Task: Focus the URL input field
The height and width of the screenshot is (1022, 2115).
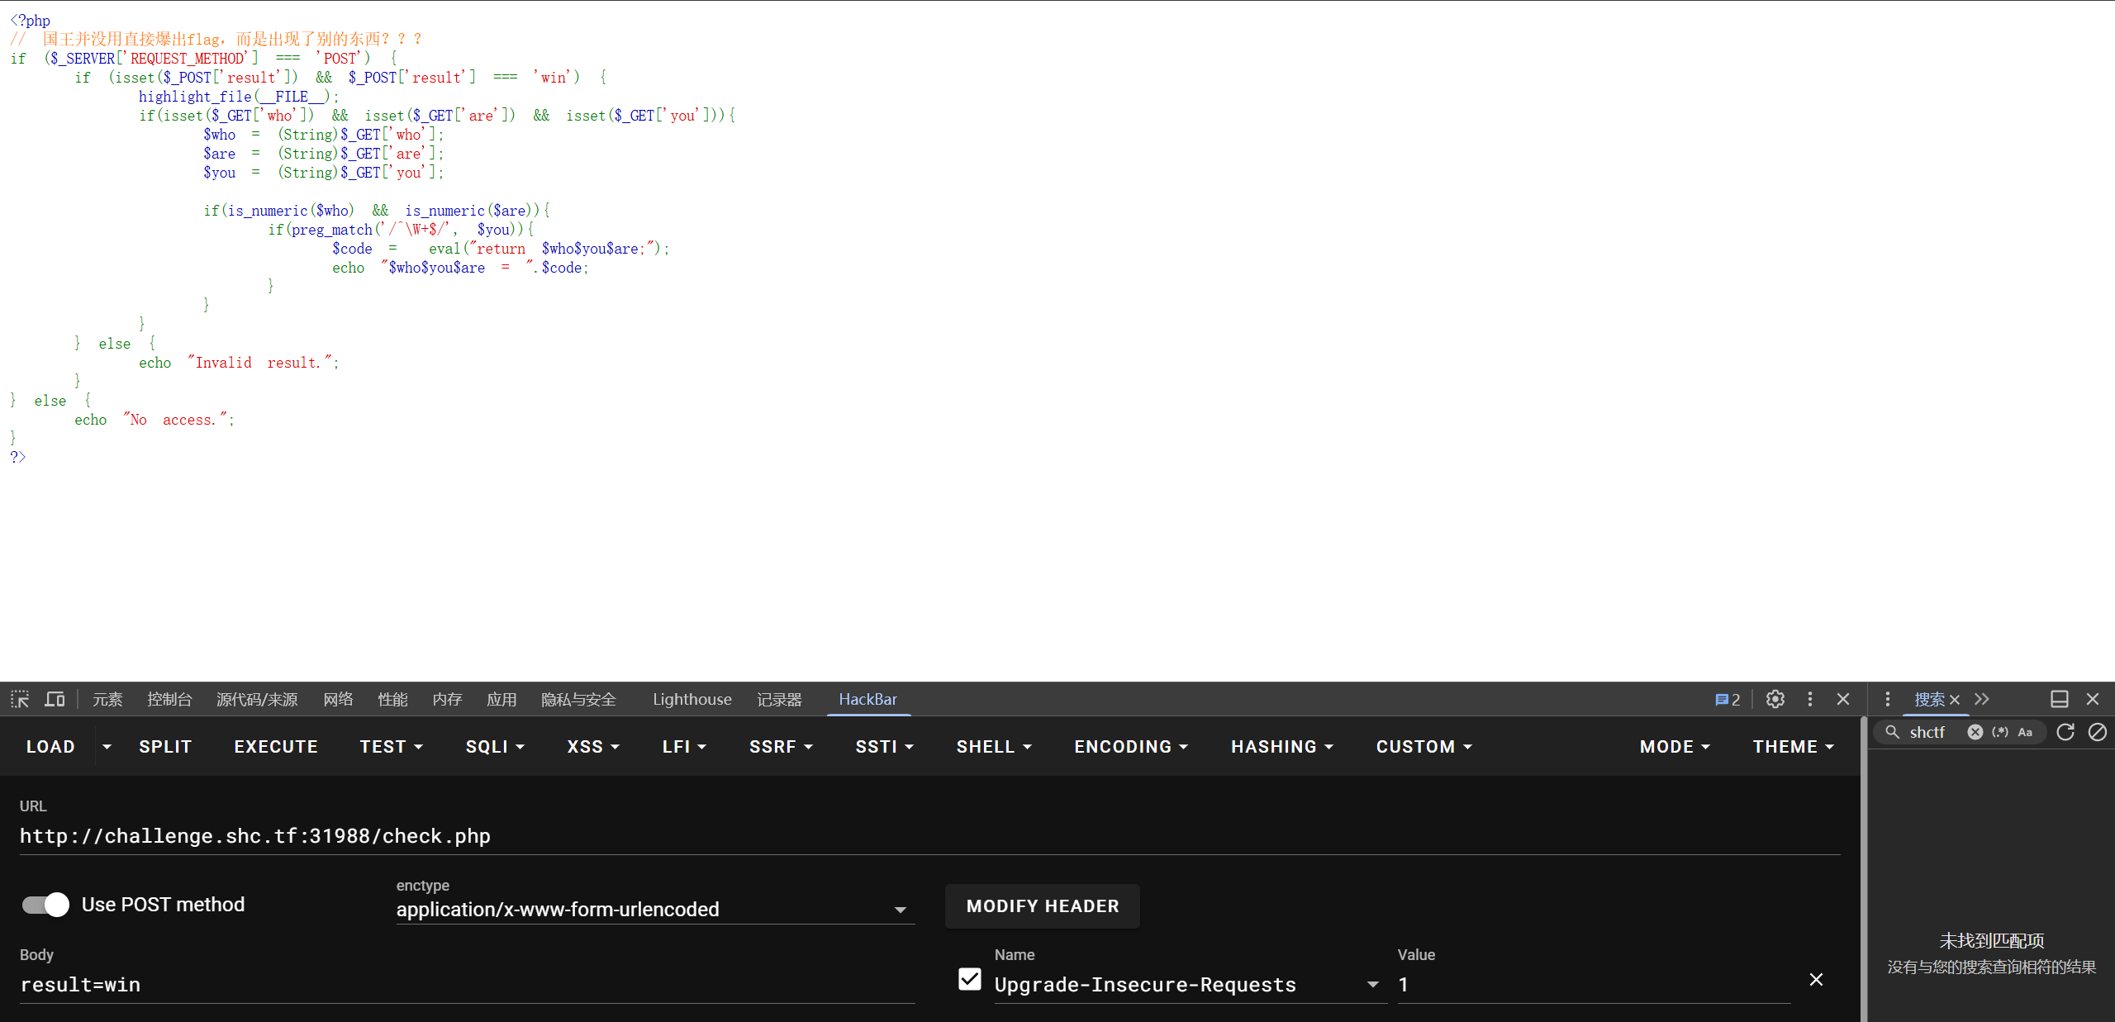Action: (x=929, y=836)
